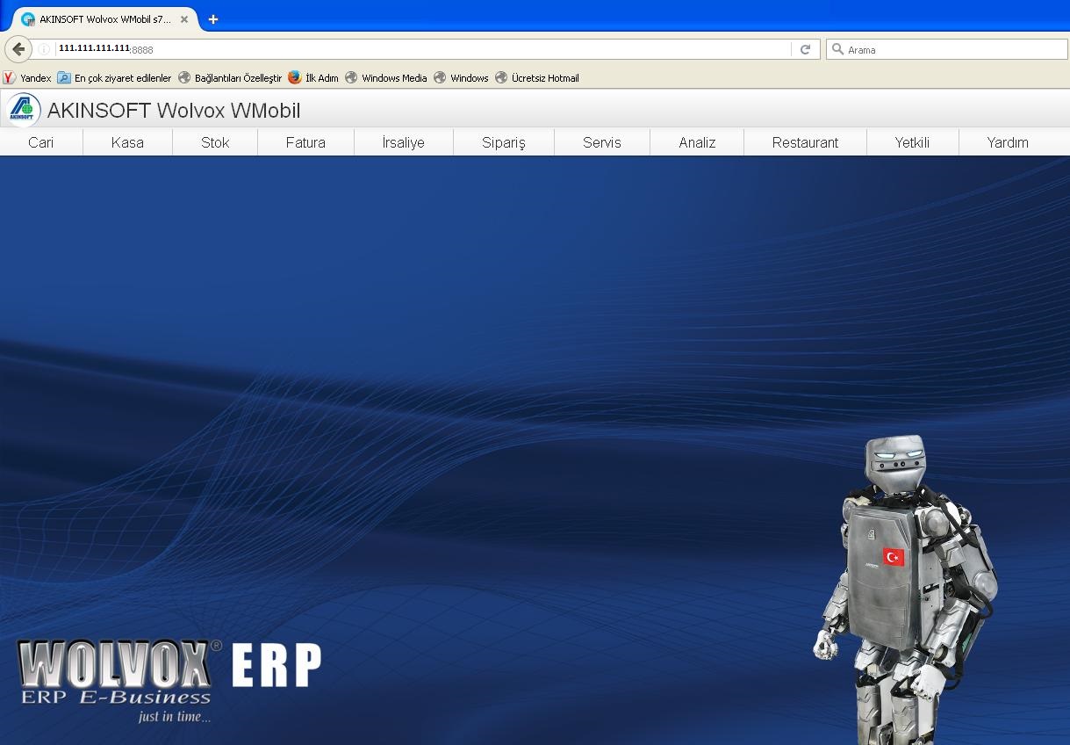
Task: Open the Kasa menu
Action: coord(127,142)
